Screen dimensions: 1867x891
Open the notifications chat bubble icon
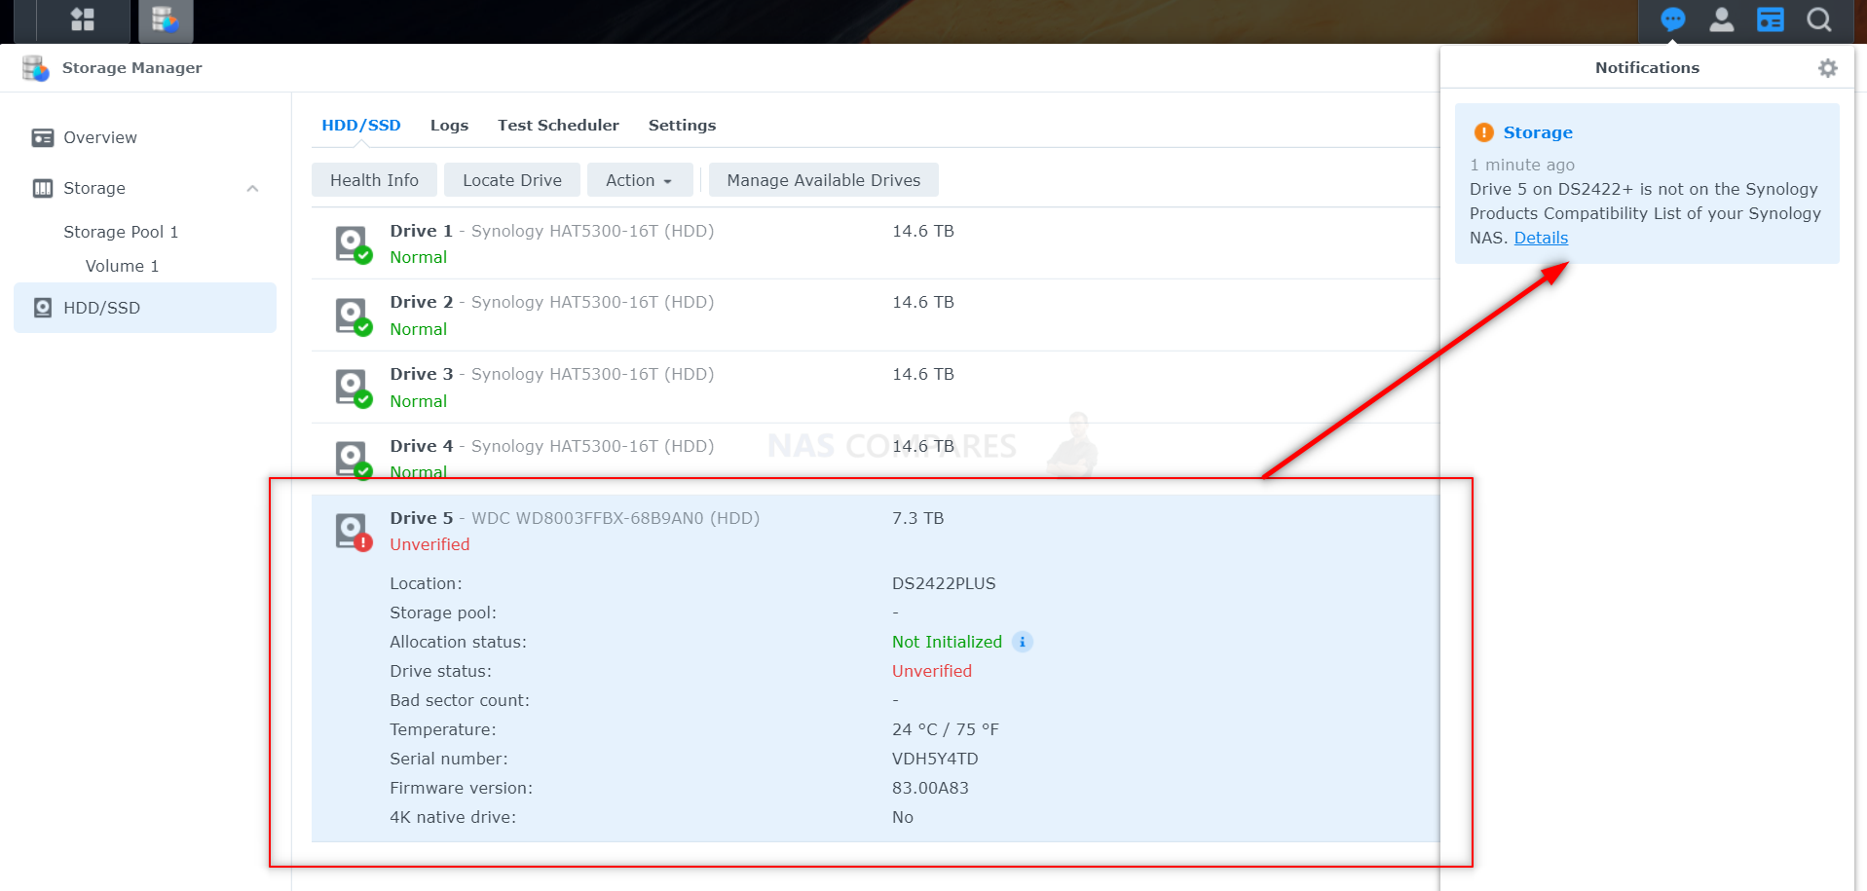tap(1672, 19)
